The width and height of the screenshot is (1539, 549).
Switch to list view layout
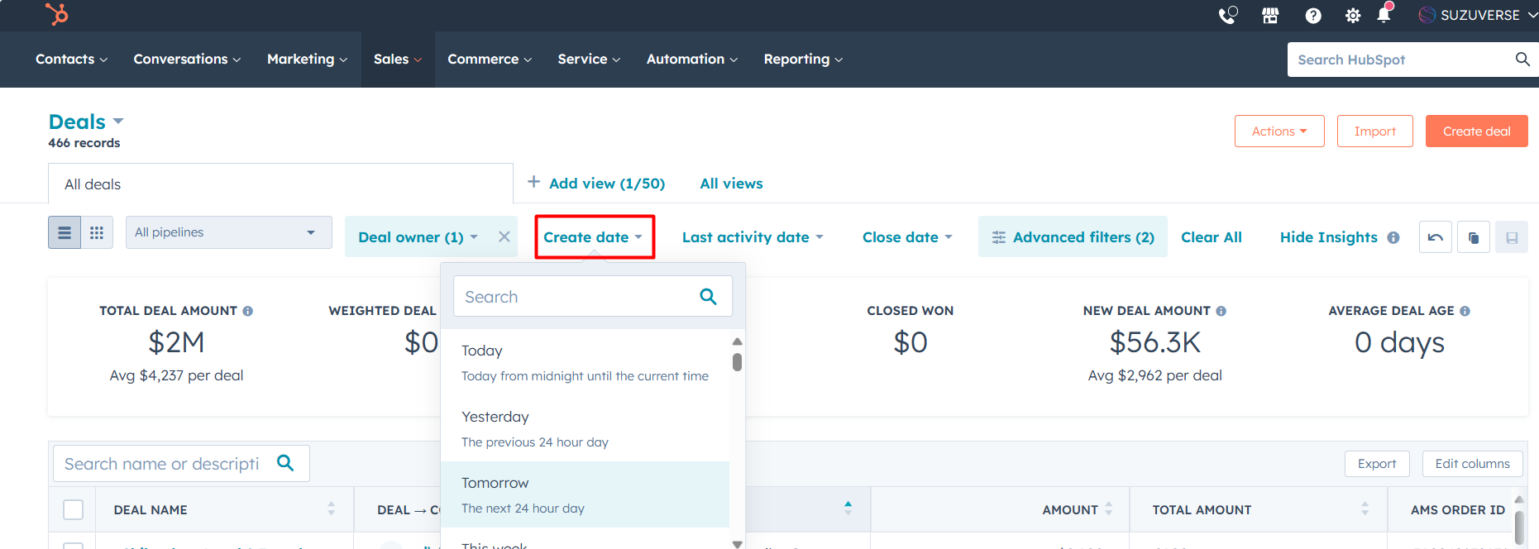pyautogui.click(x=65, y=233)
